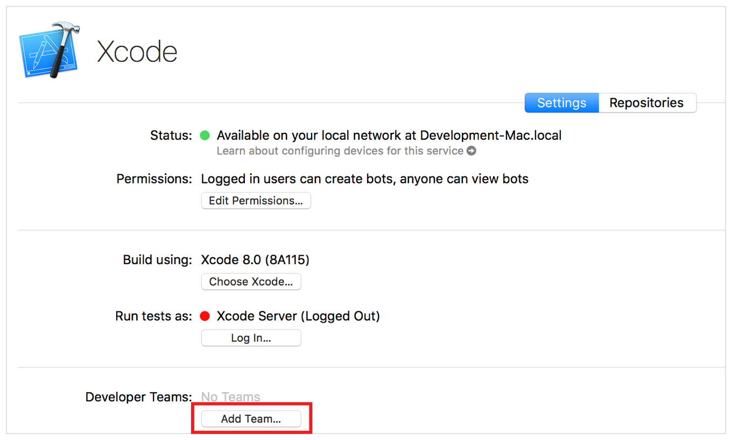Open Edit Permissions dialog

point(256,201)
